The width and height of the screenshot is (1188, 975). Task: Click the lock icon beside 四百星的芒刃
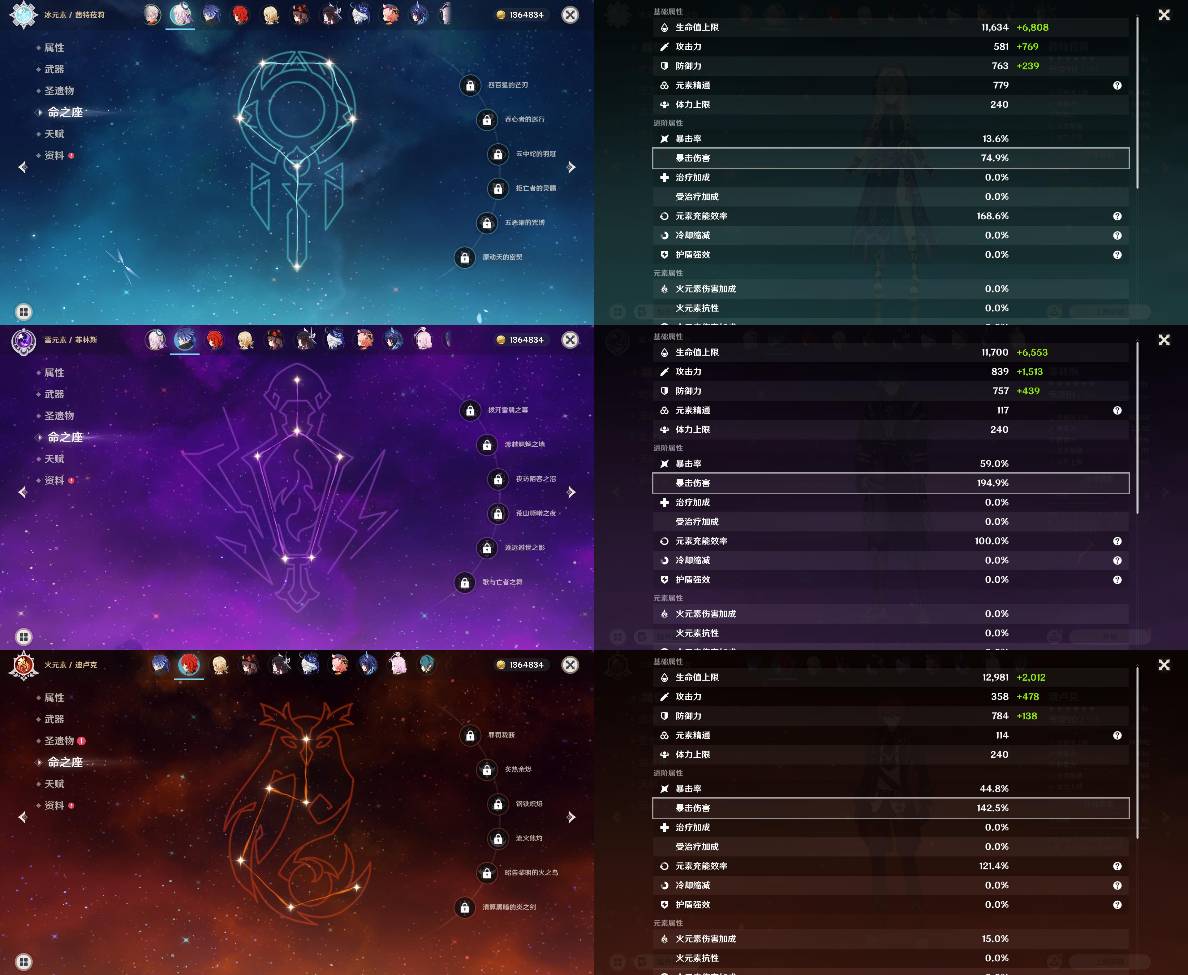(470, 85)
